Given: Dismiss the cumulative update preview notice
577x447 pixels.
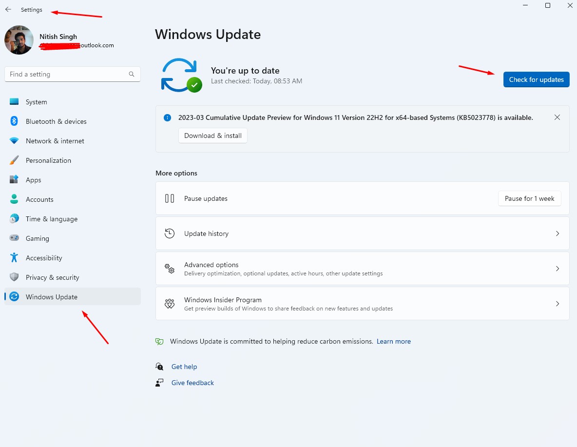Looking at the screenshot, I should point(557,117).
